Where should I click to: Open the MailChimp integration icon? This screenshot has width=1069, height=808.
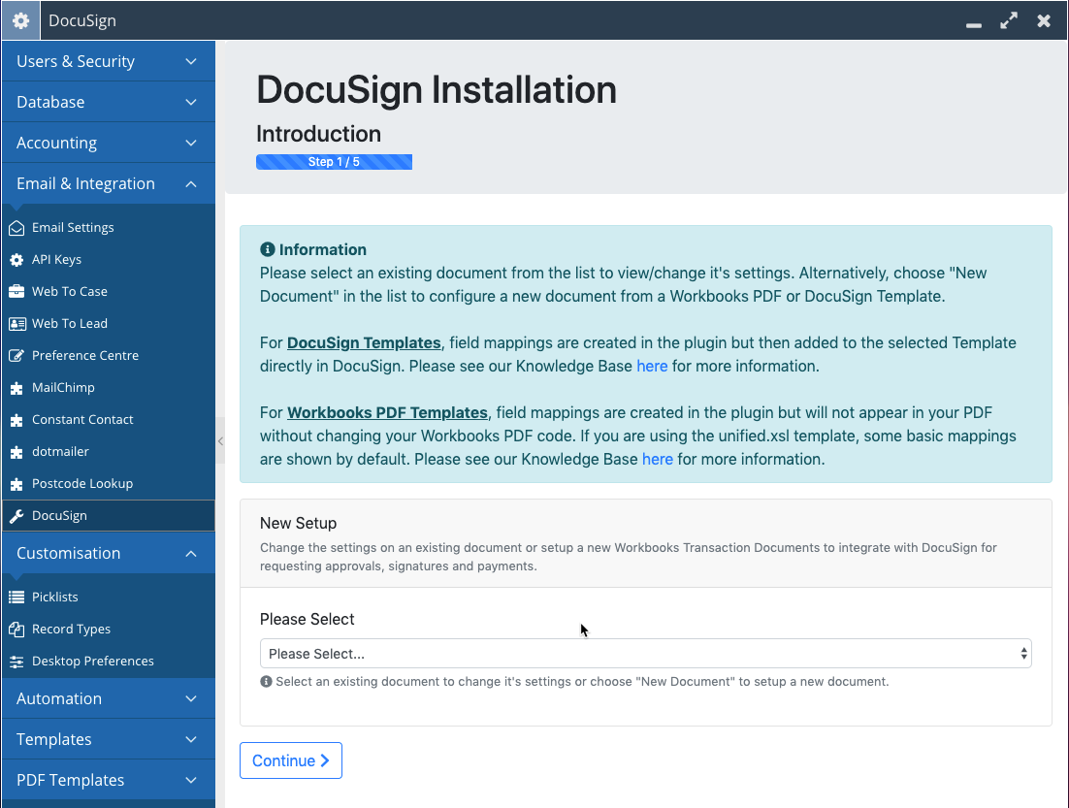[16, 387]
